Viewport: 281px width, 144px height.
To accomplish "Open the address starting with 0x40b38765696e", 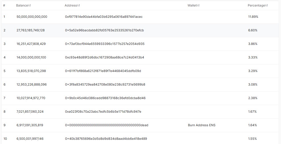I will [106, 139].
